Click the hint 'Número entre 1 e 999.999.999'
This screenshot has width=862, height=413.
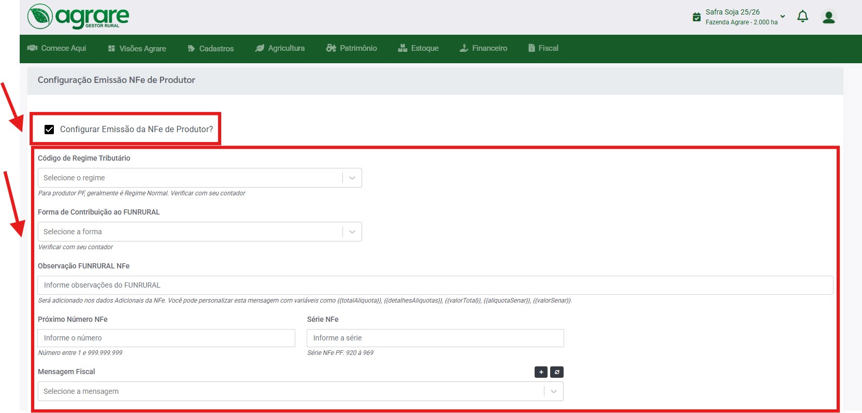(80, 353)
